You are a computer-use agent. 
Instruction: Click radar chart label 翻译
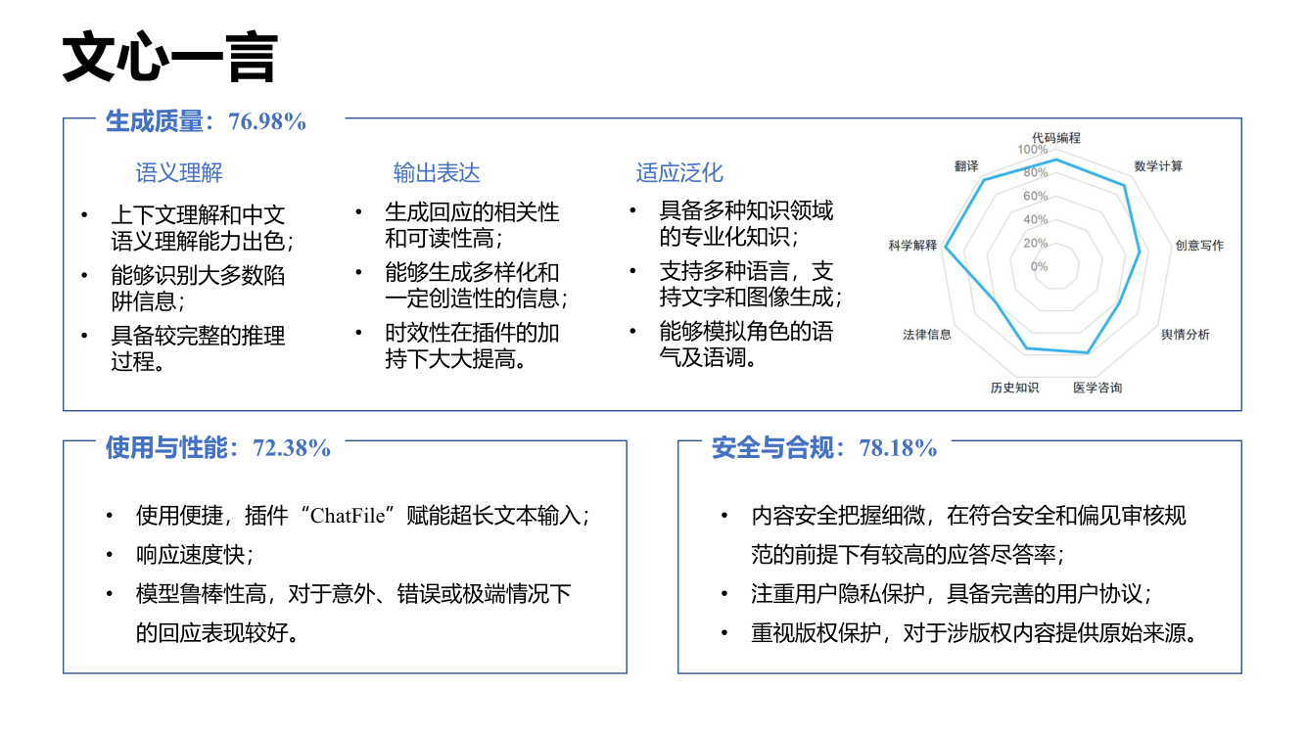click(x=966, y=166)
